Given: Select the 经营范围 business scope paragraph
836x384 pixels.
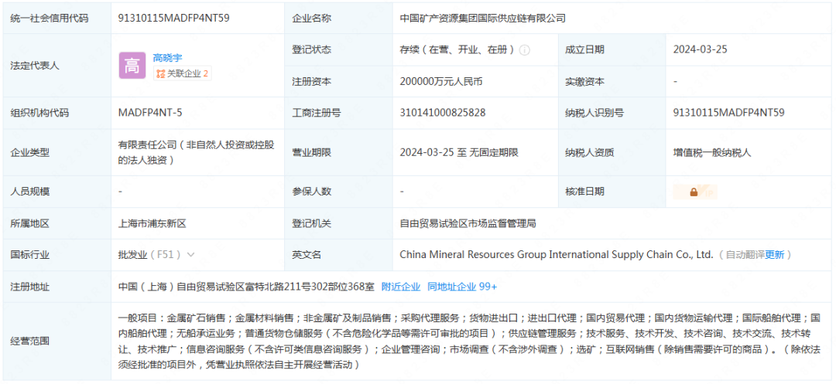Looking at the screenshot, I should click(469, 342).
